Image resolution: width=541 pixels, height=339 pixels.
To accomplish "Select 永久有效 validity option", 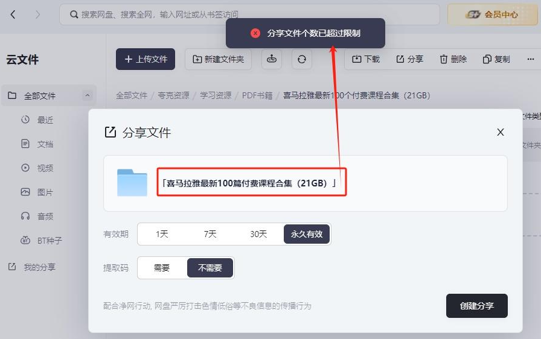I will tap(307, 234).
